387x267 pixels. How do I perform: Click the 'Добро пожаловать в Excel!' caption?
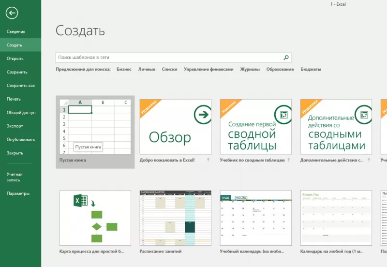(x=167, y=160)
